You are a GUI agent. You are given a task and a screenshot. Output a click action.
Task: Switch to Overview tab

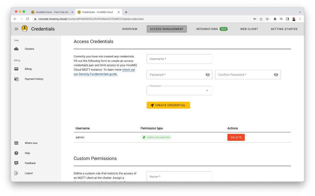point(130,29)
